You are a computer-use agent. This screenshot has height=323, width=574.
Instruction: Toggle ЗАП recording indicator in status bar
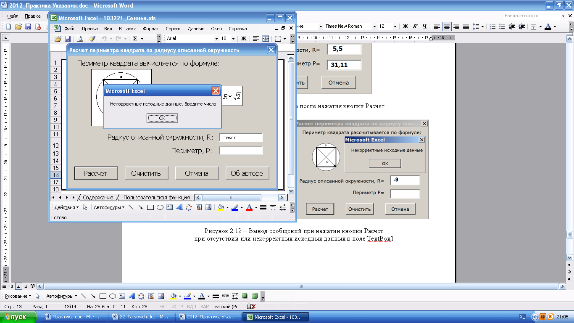click(163, 307)
